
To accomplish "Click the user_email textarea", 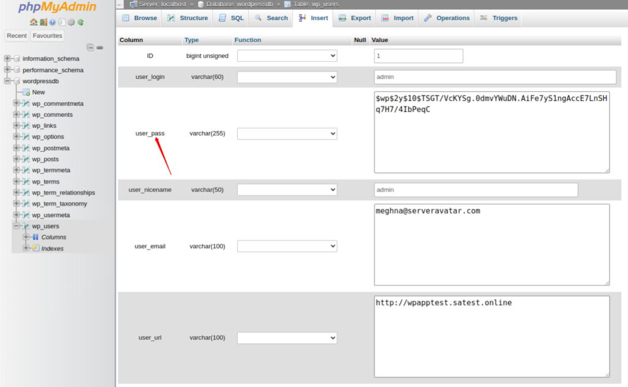I will click(492, 245).
